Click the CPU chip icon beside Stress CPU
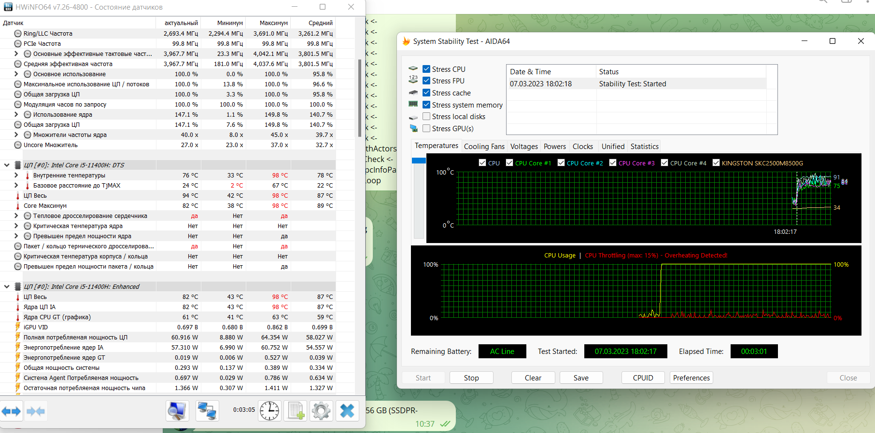Image resolution: width=875 pixels, height=433 pixels. pyautogui.click(x=413, y=69)
